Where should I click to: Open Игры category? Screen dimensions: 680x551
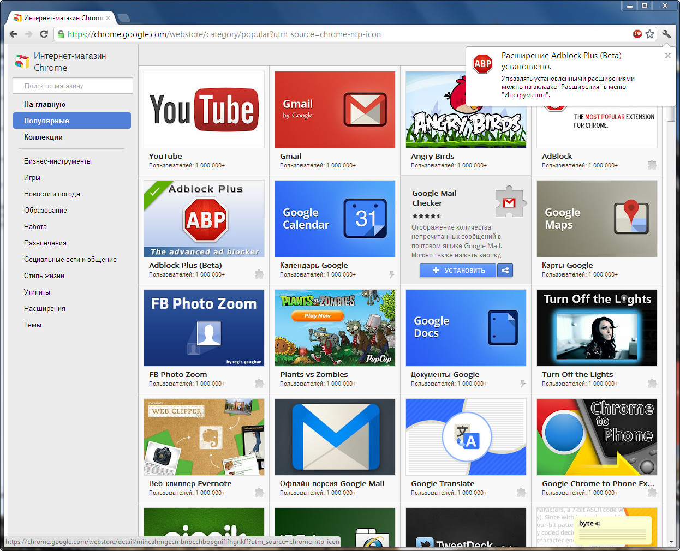(32, 177)
